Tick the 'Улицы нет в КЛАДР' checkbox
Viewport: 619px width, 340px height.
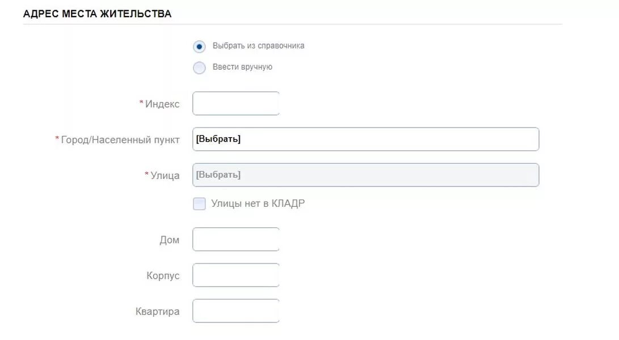coord(199,204)
